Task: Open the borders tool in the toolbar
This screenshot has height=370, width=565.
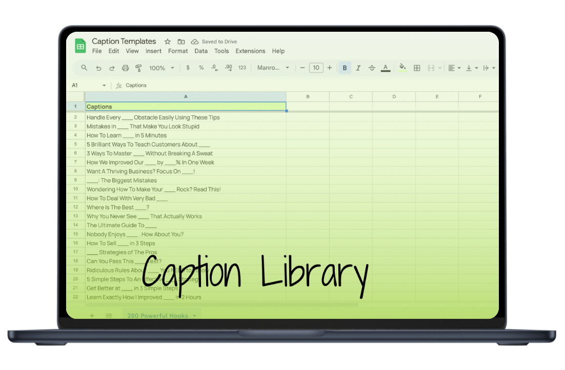Action: [x=417, y=68]
